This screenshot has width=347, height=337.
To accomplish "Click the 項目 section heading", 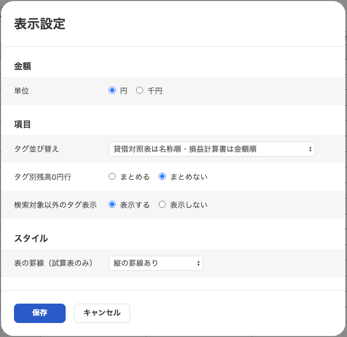I will (x=23, y=124).
